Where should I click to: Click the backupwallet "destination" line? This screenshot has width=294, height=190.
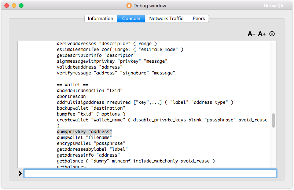click(x=91, y=108)
